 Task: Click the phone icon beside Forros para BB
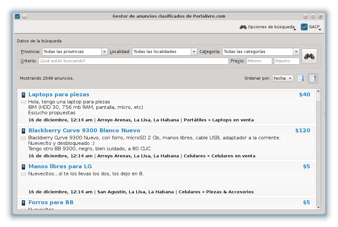tap(23, 203)
